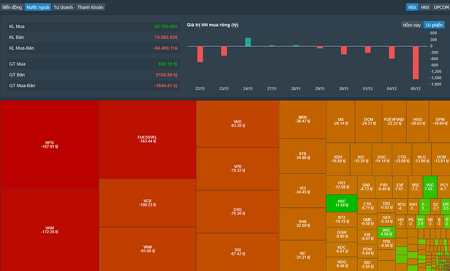Select the FRT treemap tile

(342, 185)
